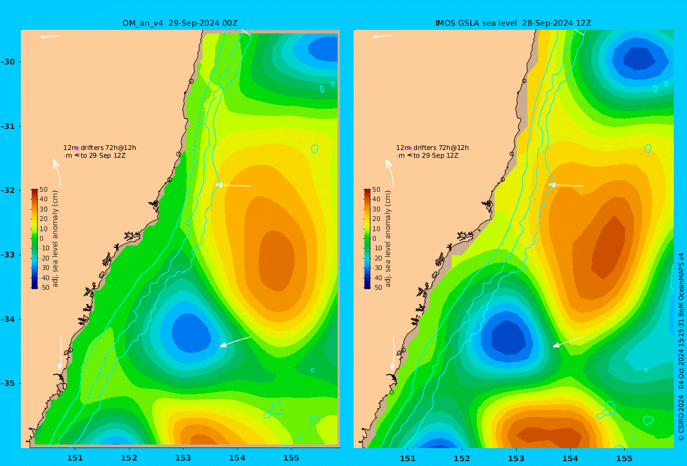The image size is (687, 466).
Task: Click longitude label 155 under the right map
Action: 624,458
